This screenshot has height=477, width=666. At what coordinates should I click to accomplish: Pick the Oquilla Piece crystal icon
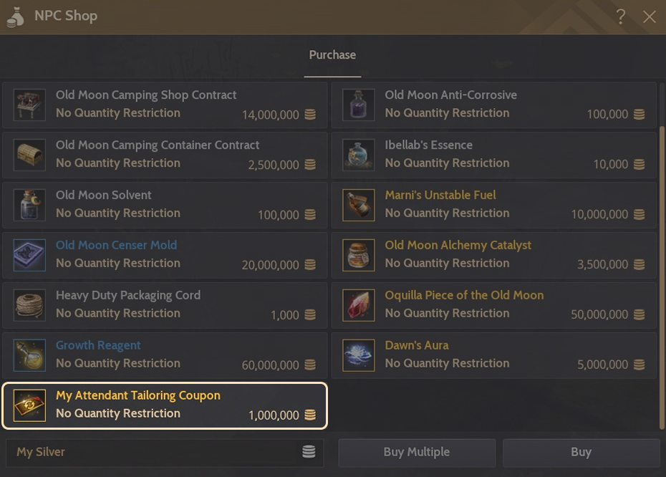click(358, 306)
